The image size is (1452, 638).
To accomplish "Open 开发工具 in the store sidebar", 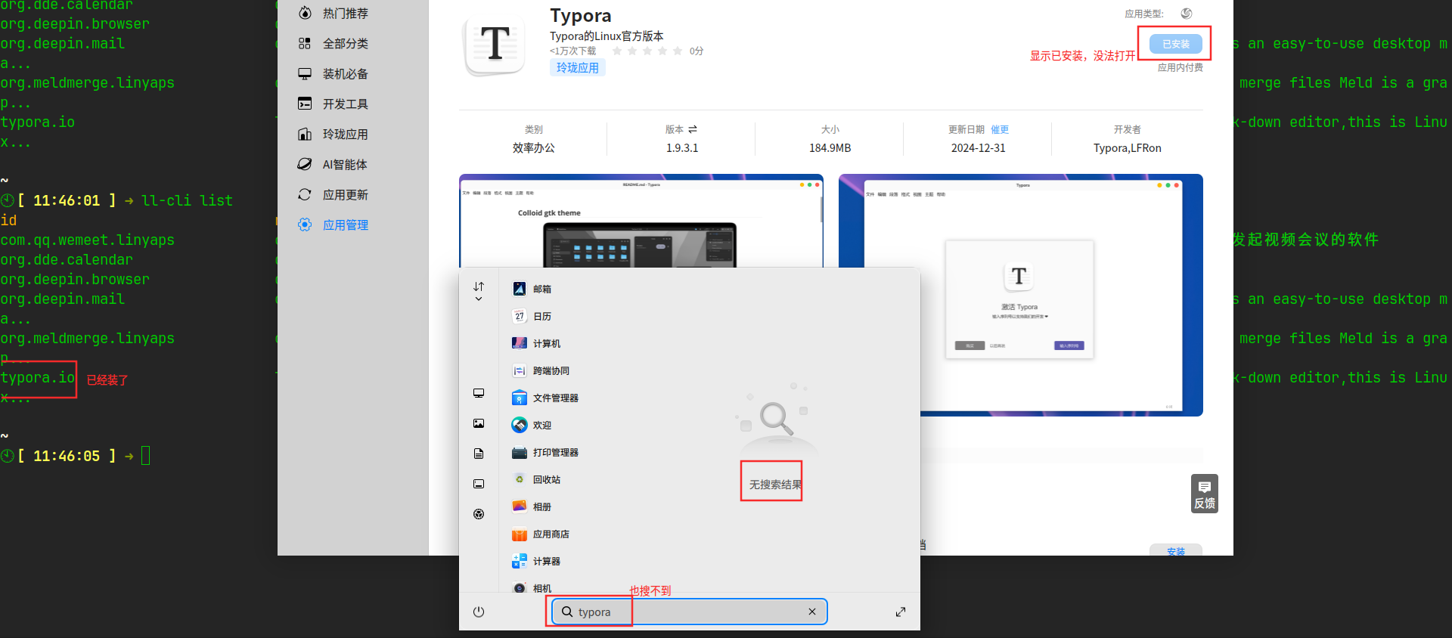I will coord(334,104).
